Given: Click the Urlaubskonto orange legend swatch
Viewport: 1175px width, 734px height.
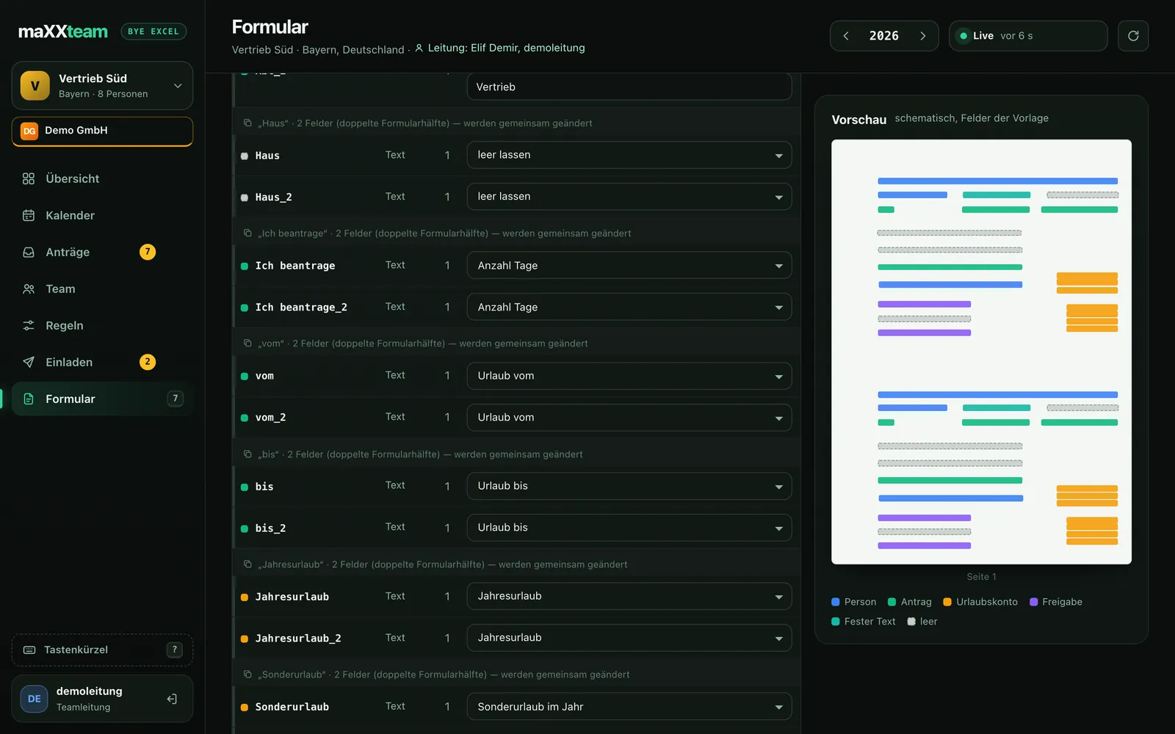Looking at the screenshot, I should tap(947, 602).
